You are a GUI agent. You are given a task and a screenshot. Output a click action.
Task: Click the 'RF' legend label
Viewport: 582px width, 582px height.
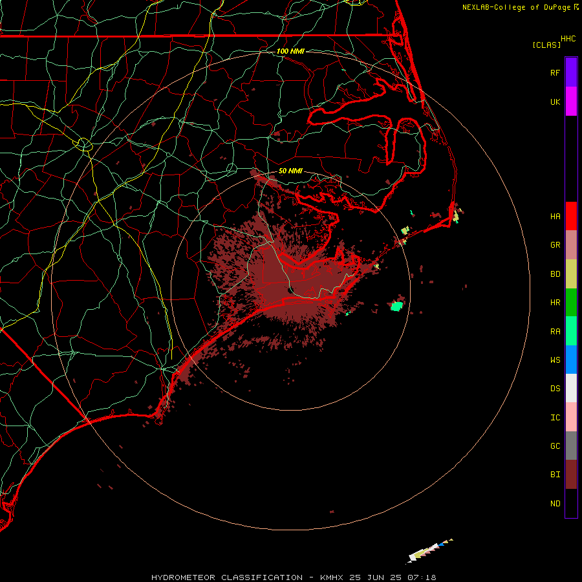[555, 72]
